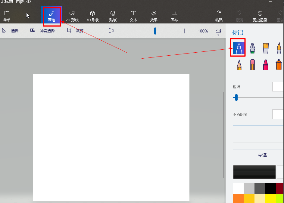Minimize the 画图 3D window
Image resolution: width=284 pixels, height=203 pixels.
tap(270, 2)
